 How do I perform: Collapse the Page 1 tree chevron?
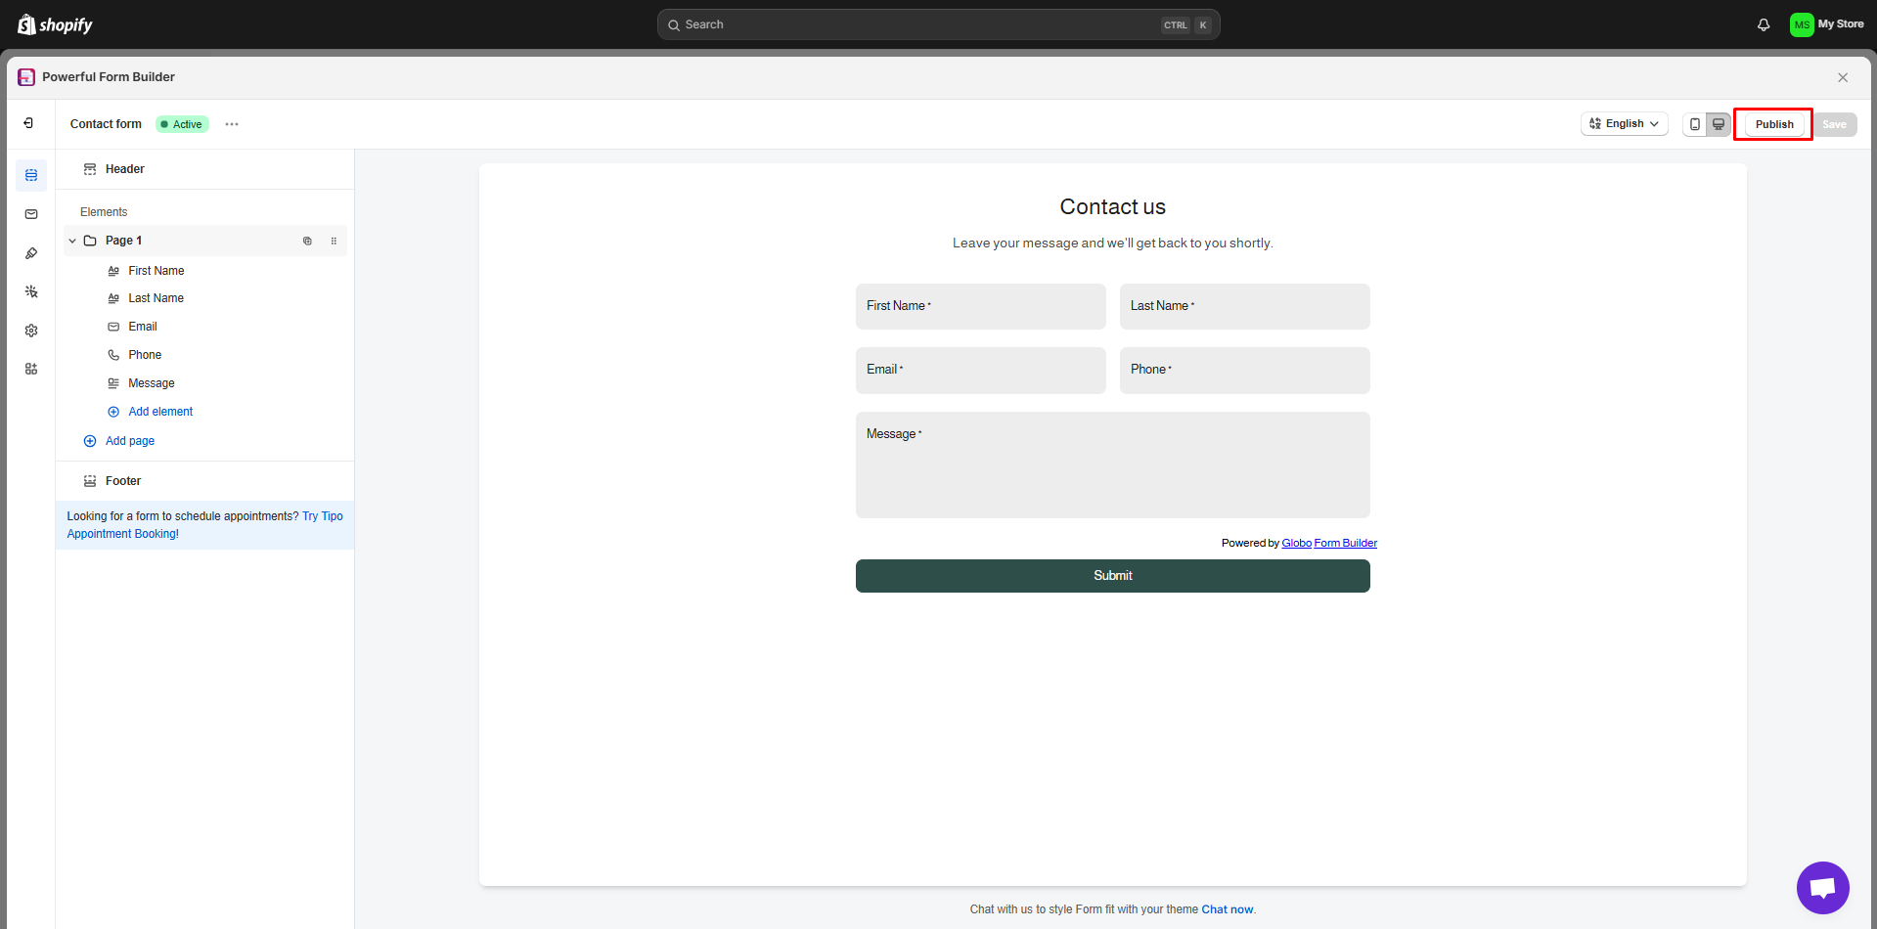click(72, 241)
